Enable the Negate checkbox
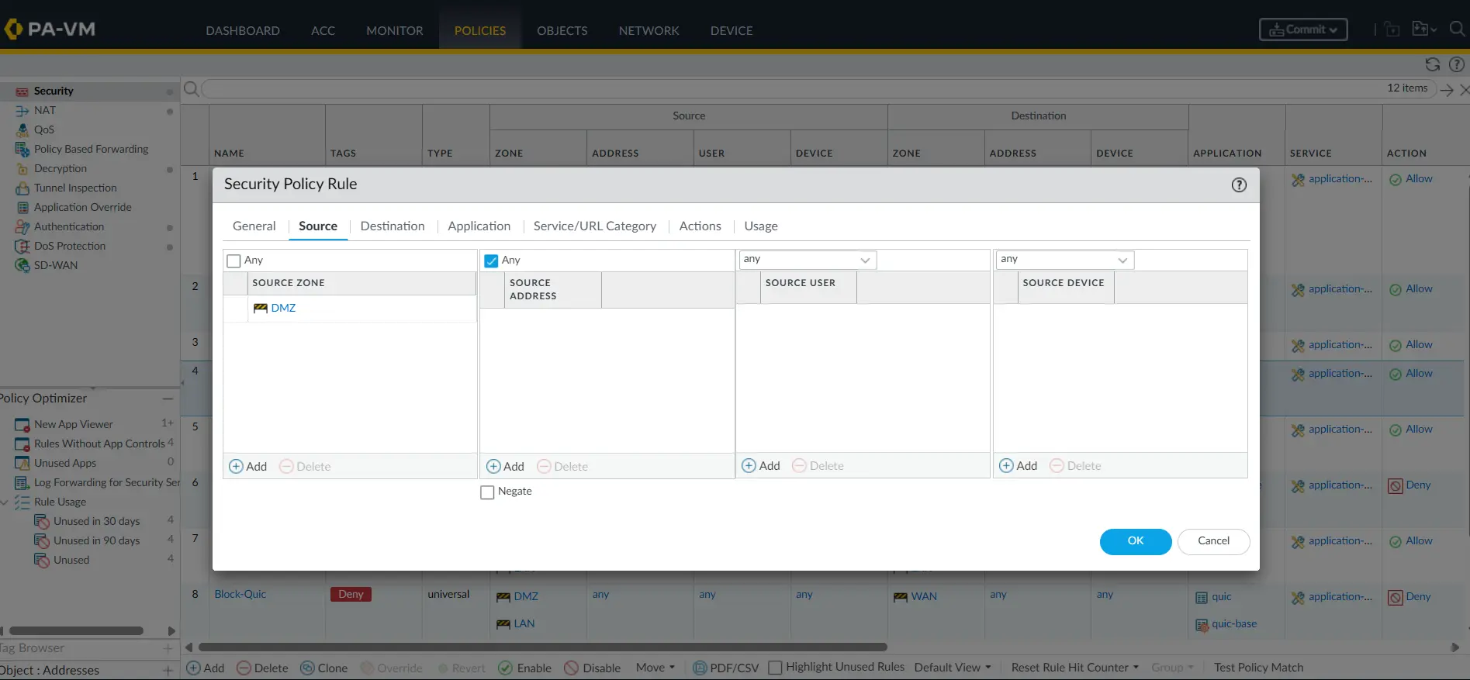Image resolution: width=1470 pixels, height=680 pixels. [x=487, y=492]
